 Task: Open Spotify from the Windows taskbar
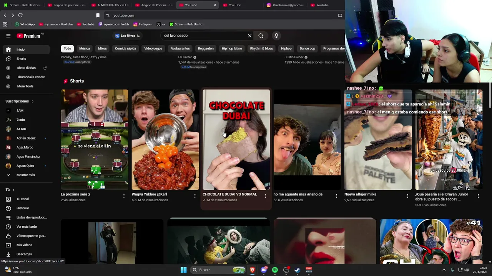(x=275, y=270)
